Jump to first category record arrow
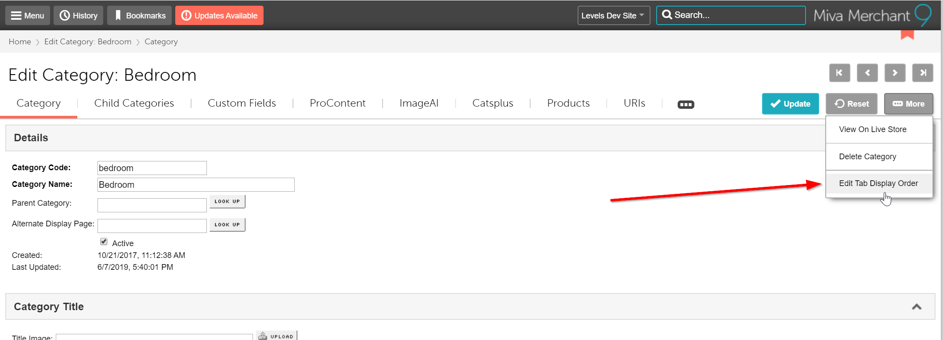 (839, 73)
